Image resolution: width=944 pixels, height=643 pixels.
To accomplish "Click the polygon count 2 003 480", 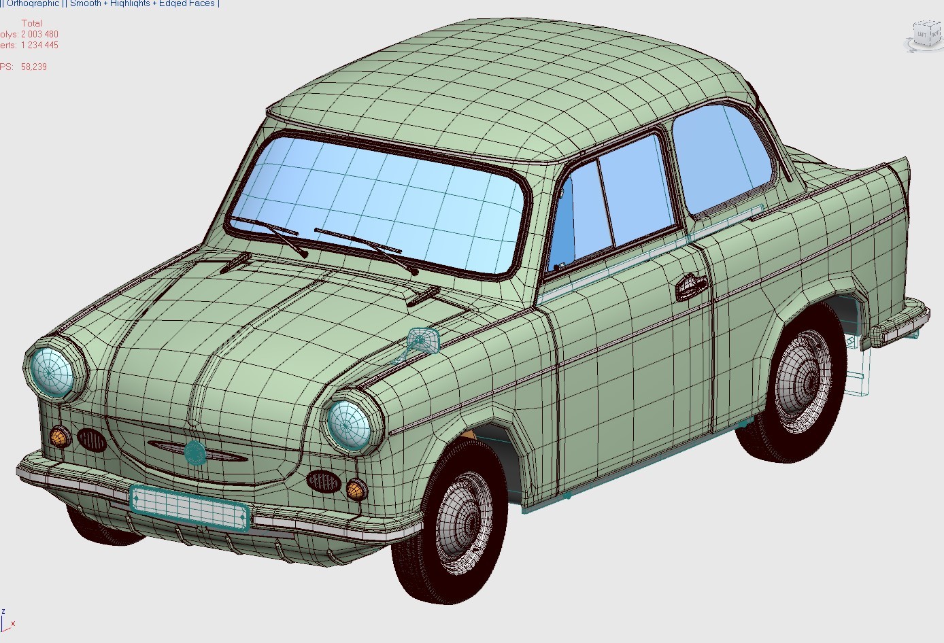I will (x=39, y=34).
